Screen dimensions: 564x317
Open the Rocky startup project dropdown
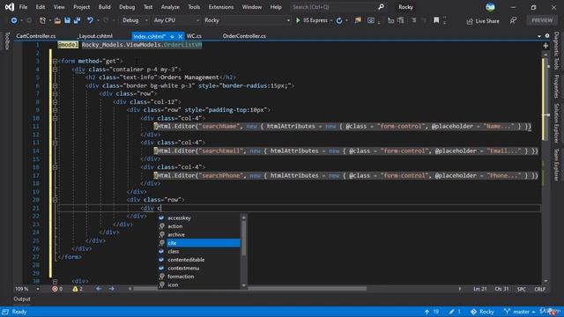click(x=247, y=20)
